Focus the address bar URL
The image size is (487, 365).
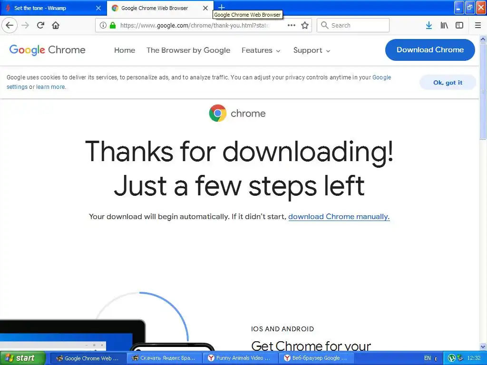click(195, 26)
